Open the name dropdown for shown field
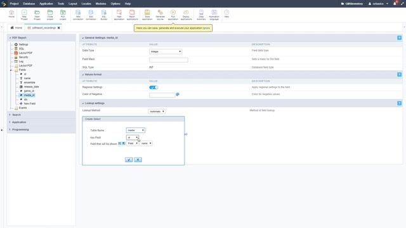Viewport: 406px width, 228px height. click(146, 143)
